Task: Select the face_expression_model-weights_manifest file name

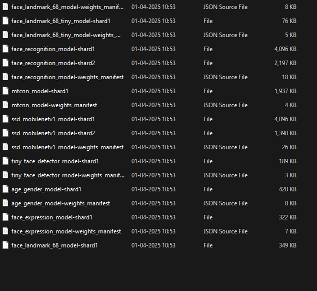Action: tap(66, 231)
